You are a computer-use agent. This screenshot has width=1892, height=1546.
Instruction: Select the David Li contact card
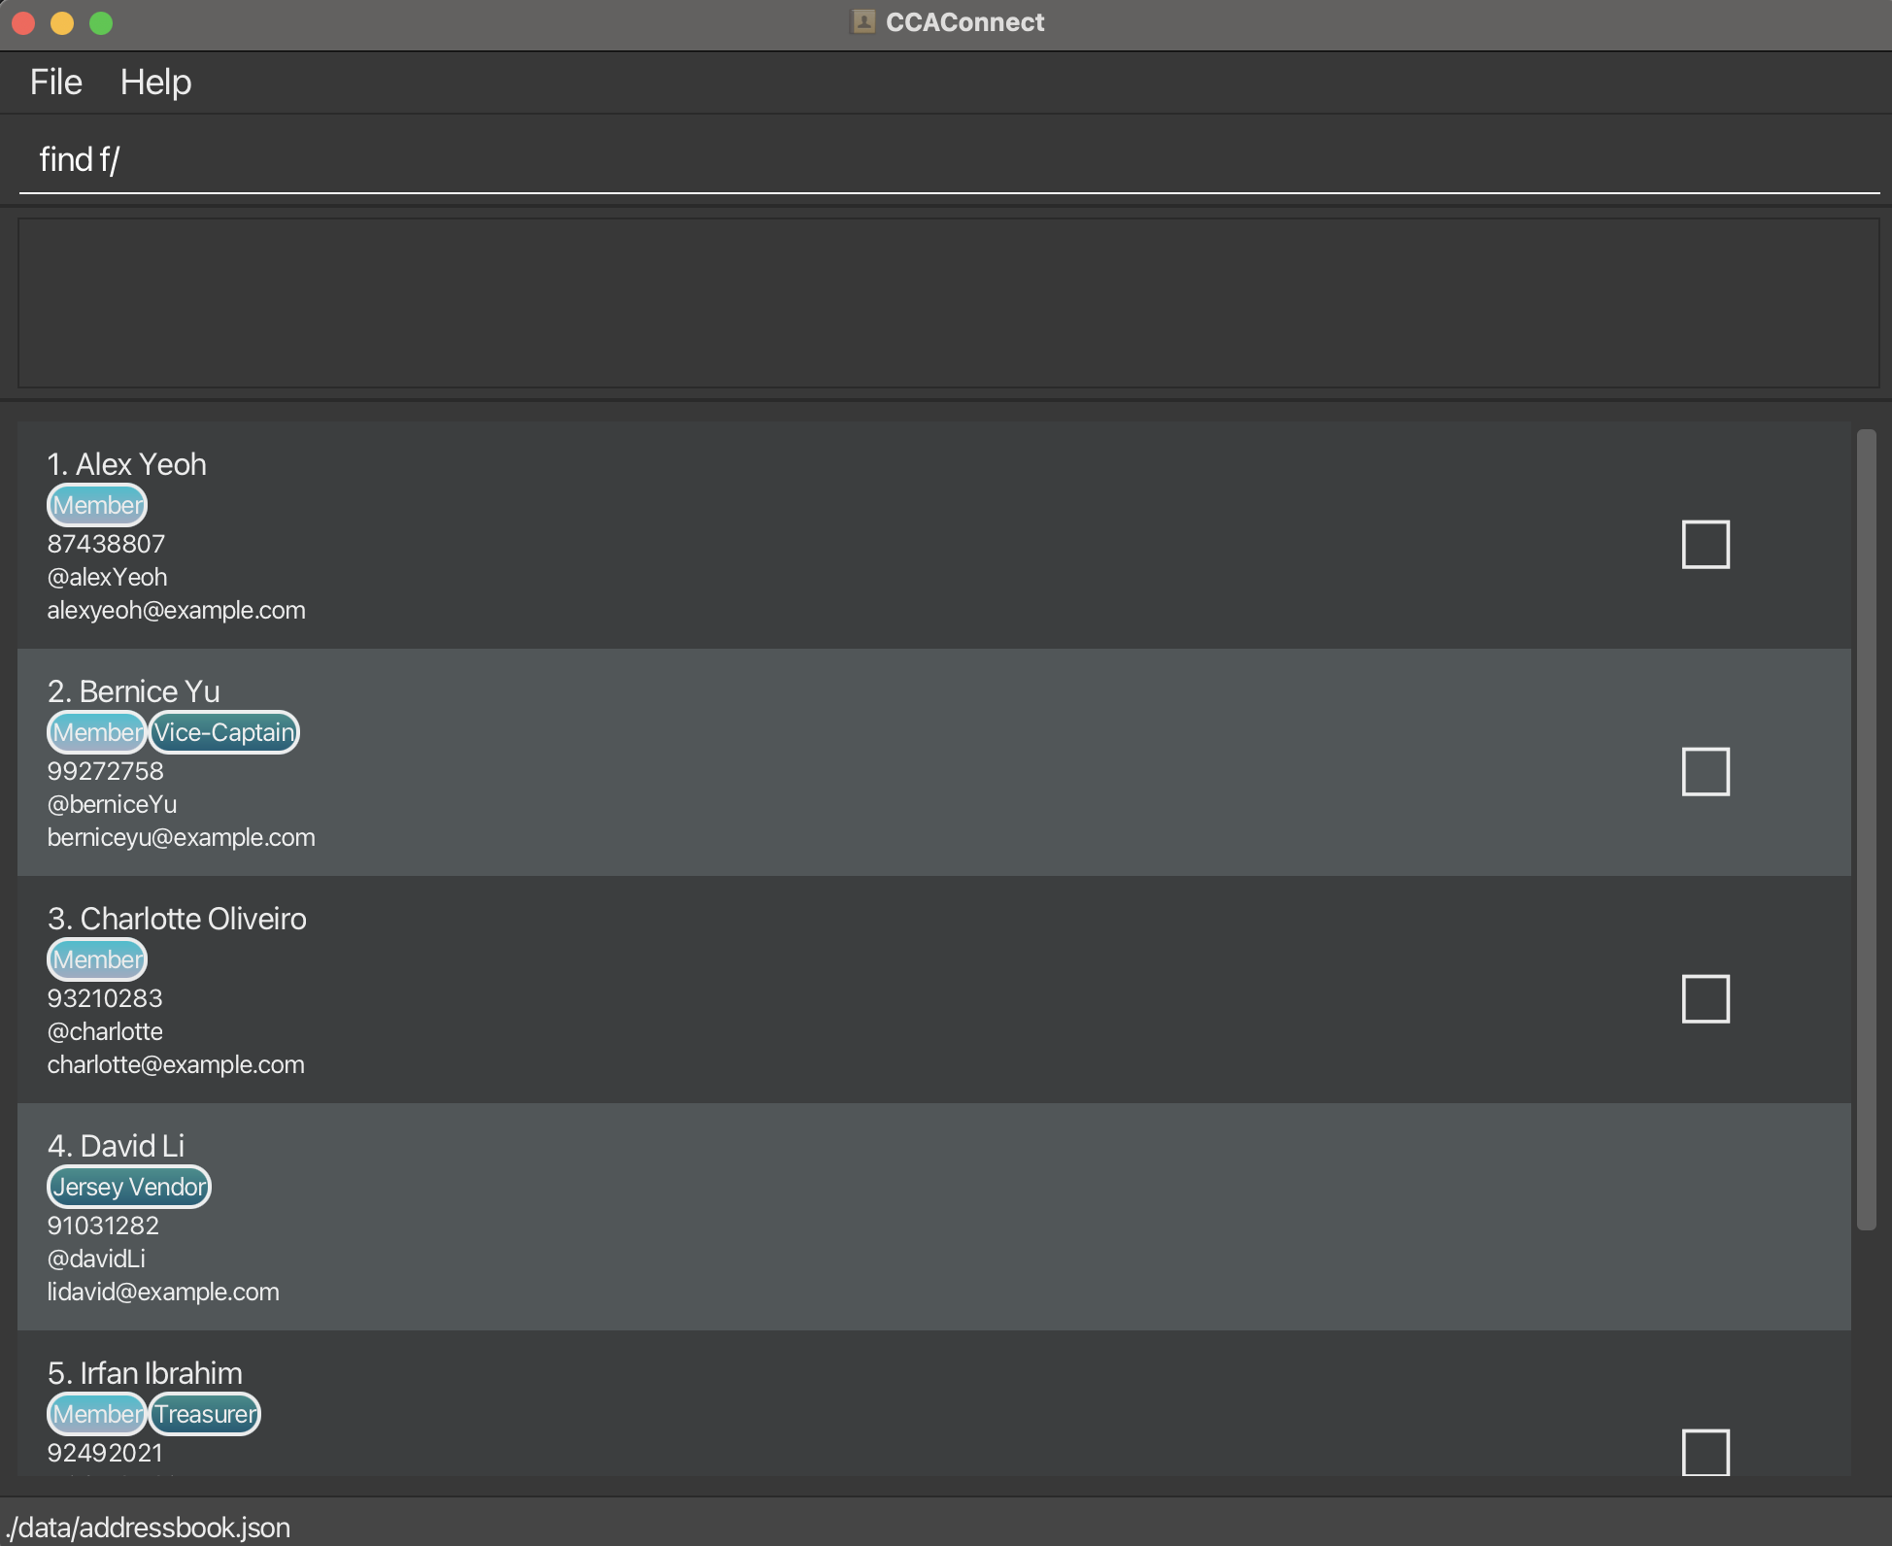pos(932,1216)
